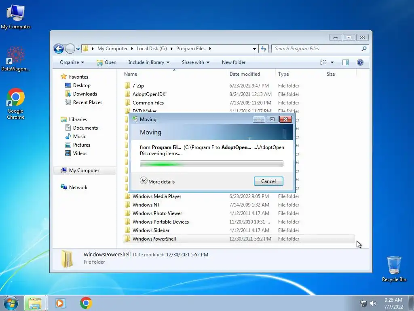Viewport: 414px width, 311px height.
Task: Open Explorer help icon
Action: tap(360, 62)
